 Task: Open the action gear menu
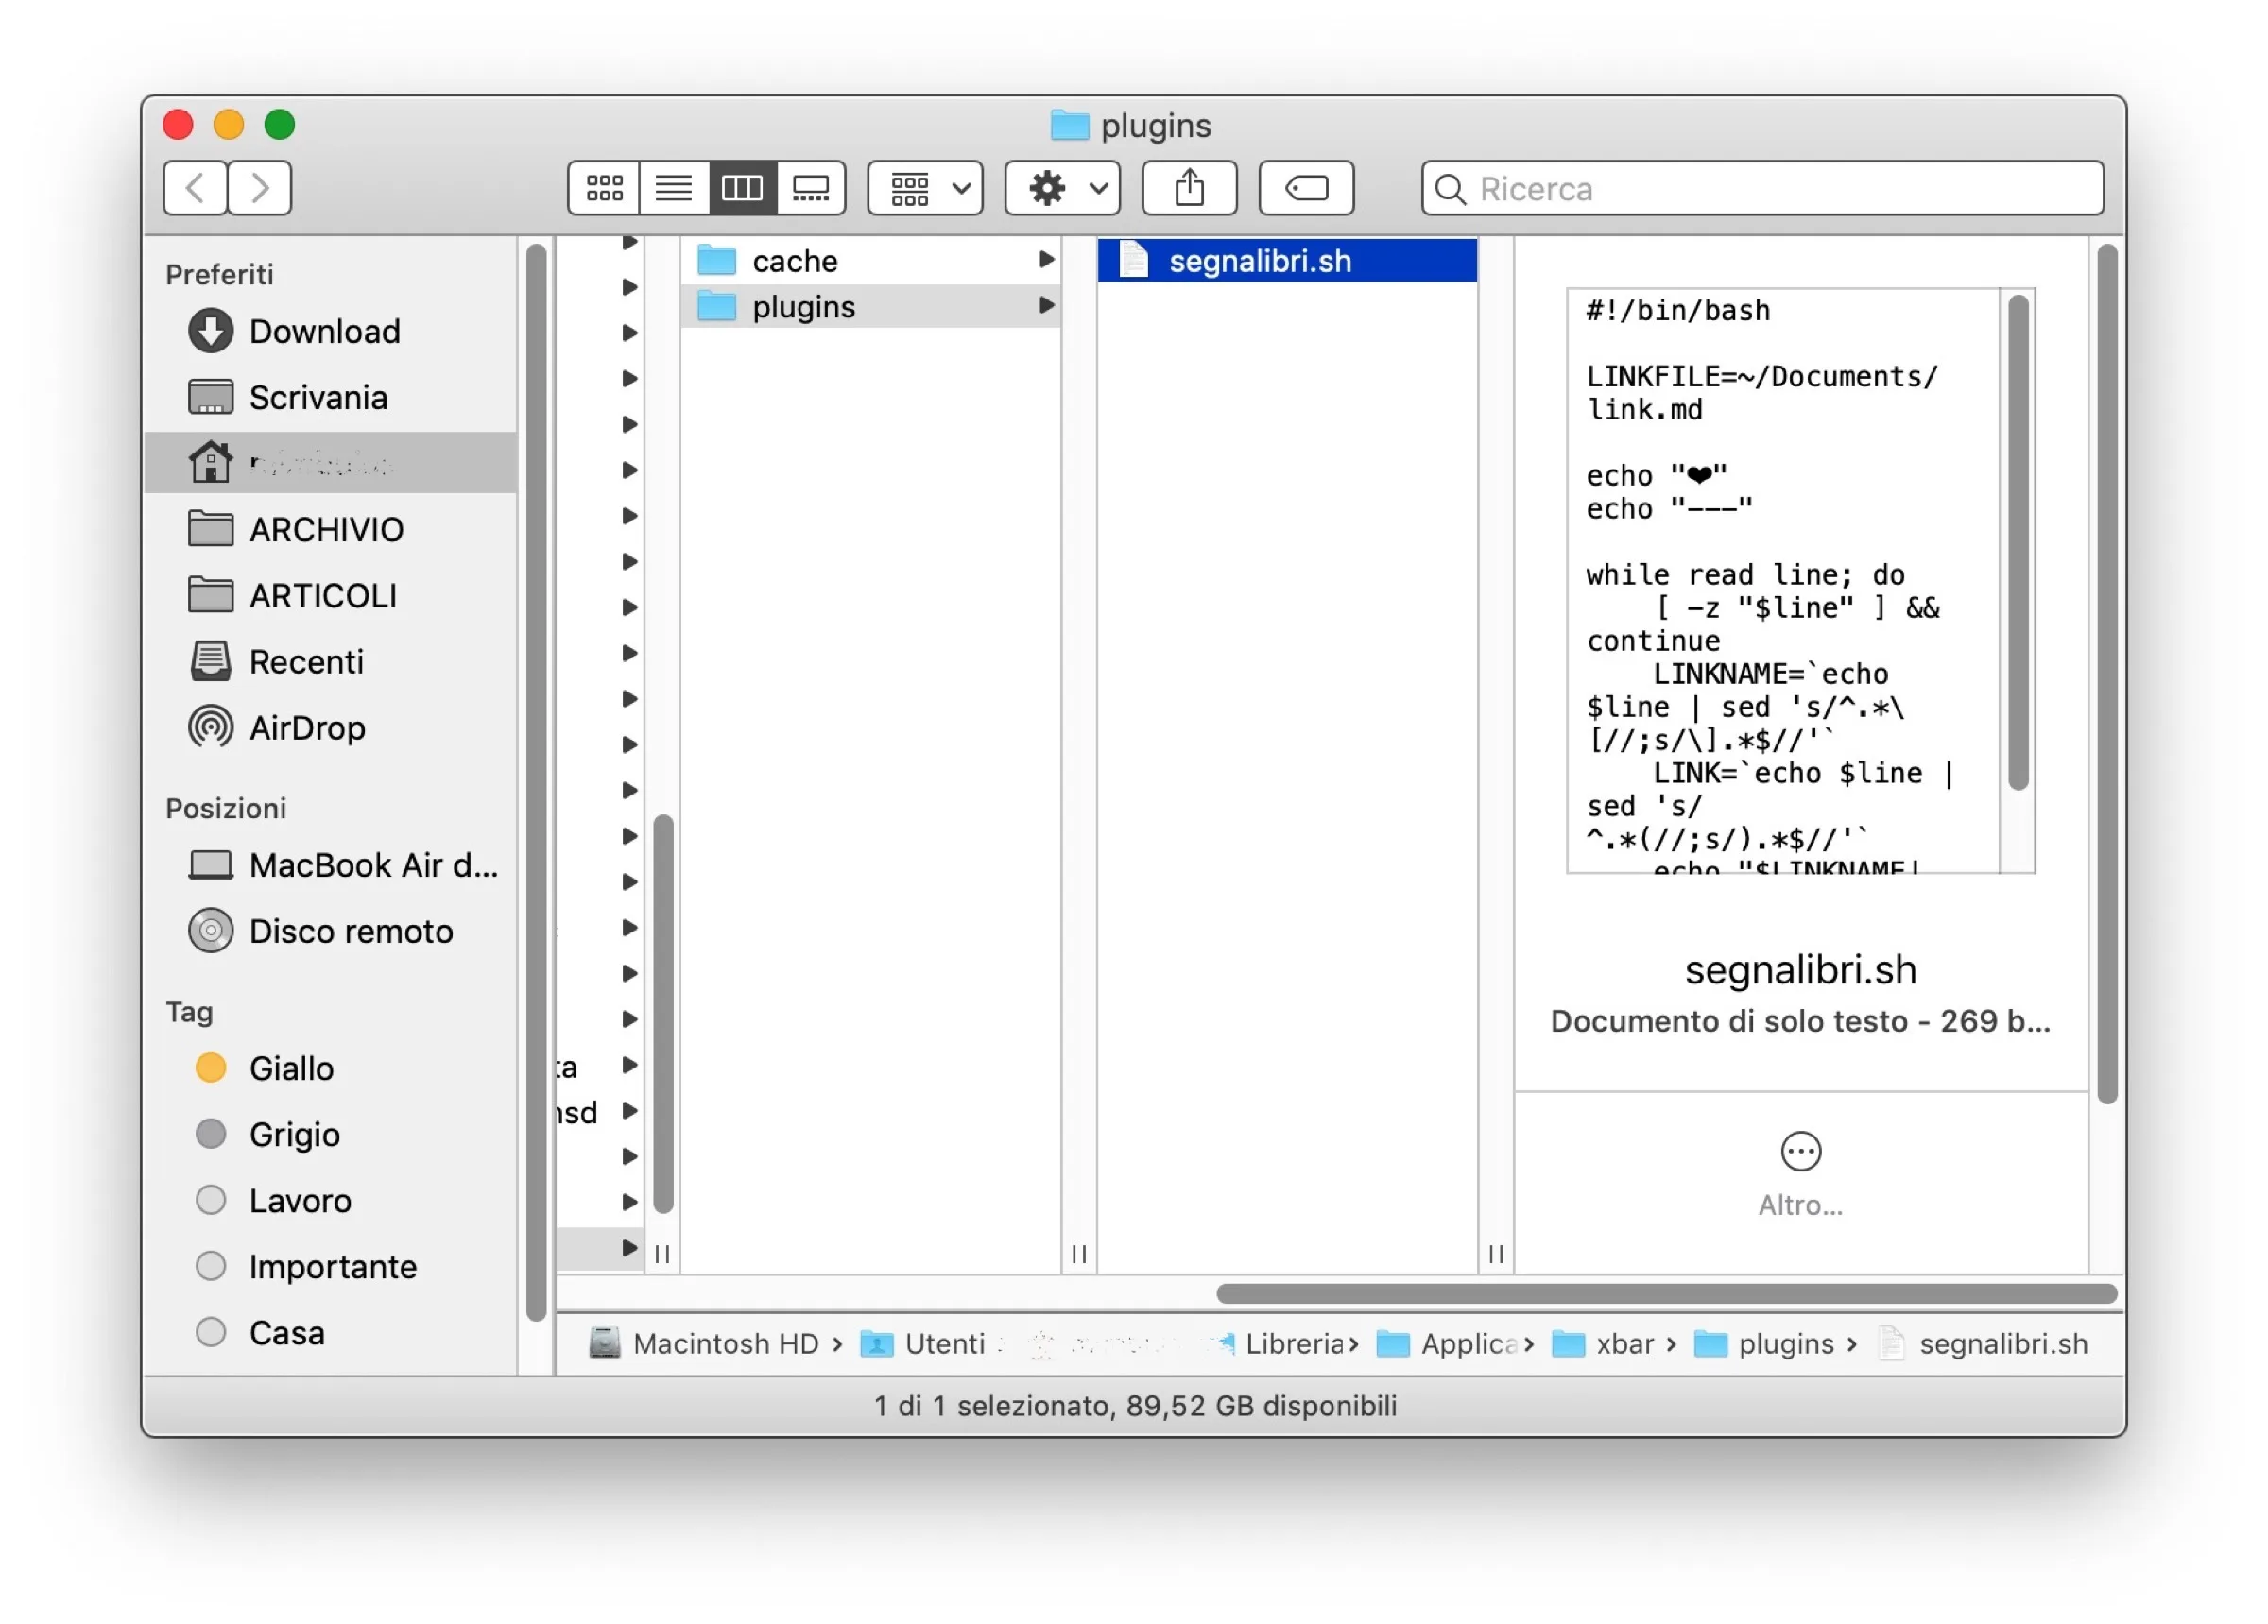click(1061, 188)
